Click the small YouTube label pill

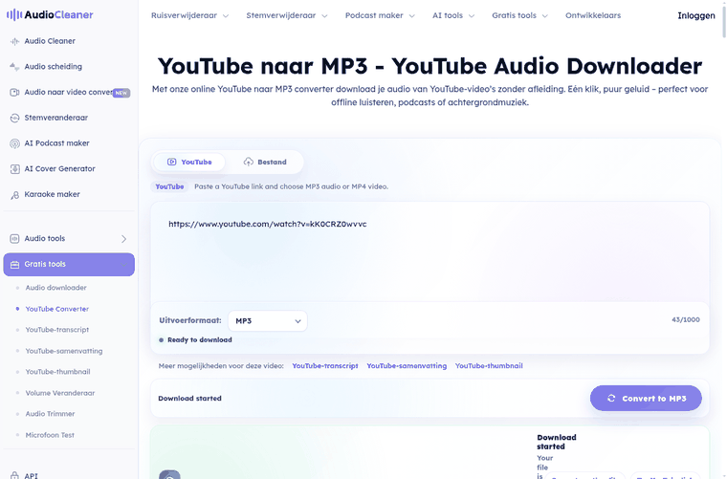[169, 186]
